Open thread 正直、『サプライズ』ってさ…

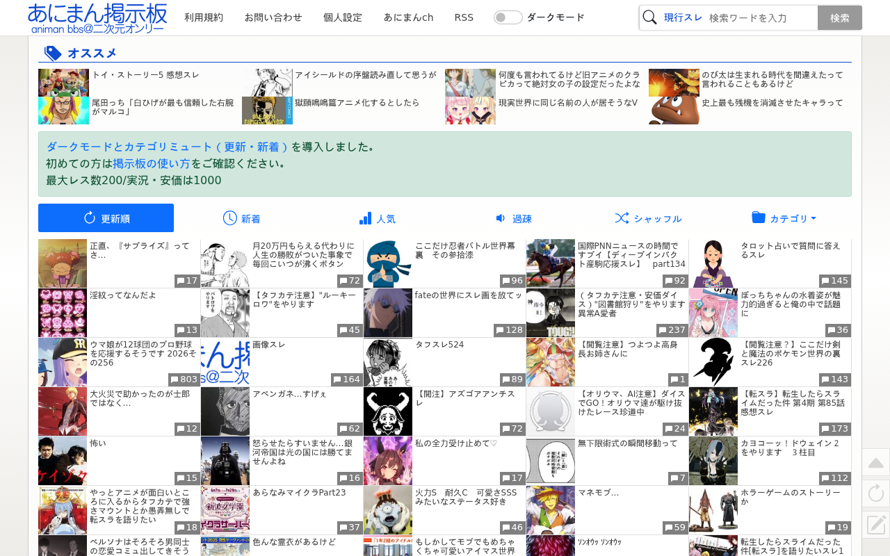coord(140,250)
